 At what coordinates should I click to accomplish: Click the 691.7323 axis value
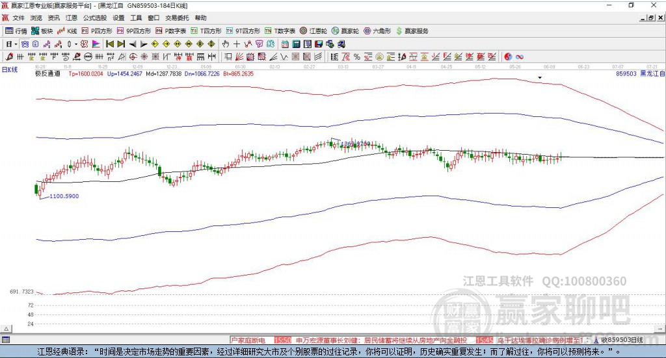pyautogui.click(x=21, y=292)
